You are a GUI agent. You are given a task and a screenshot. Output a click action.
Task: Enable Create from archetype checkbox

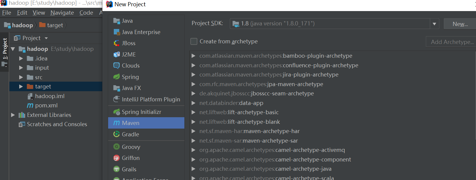[194, 41]
